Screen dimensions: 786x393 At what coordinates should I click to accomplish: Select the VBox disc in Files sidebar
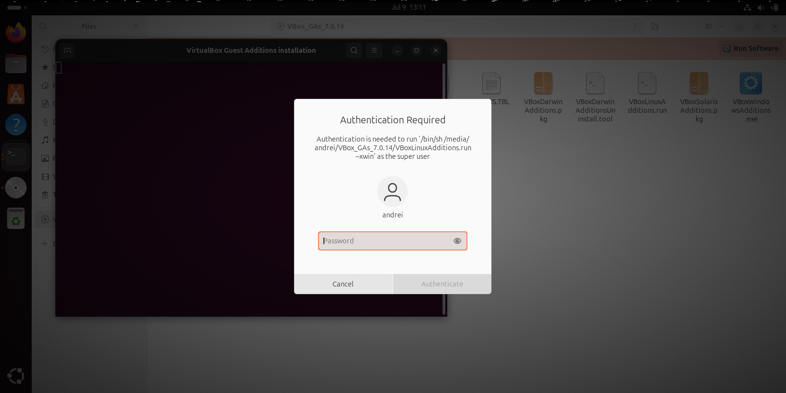45,219
